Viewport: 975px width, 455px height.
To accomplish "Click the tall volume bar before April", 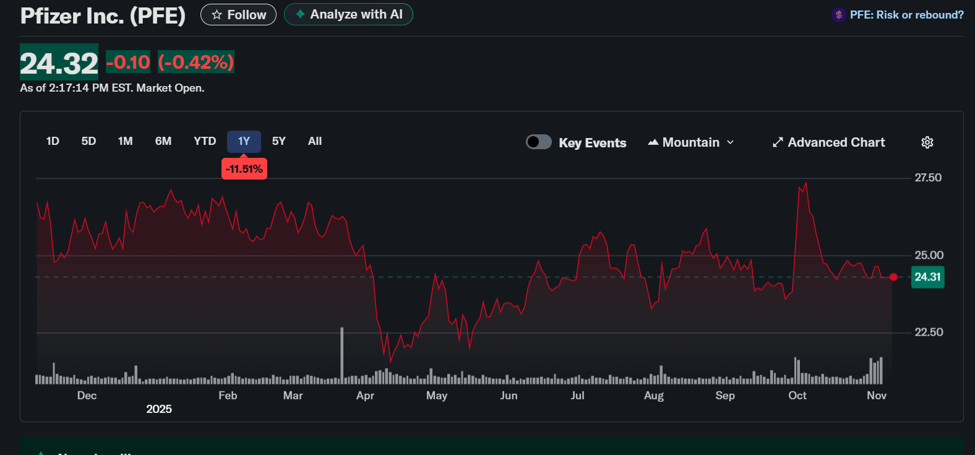I will 341,356.
